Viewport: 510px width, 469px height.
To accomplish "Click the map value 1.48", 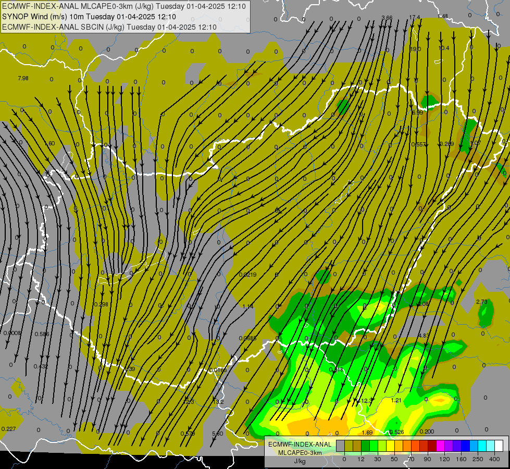I will point(443,16).
